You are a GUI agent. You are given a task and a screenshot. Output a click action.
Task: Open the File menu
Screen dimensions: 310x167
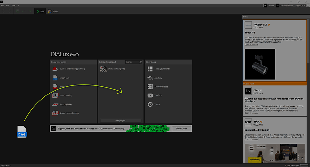(2, 6)
